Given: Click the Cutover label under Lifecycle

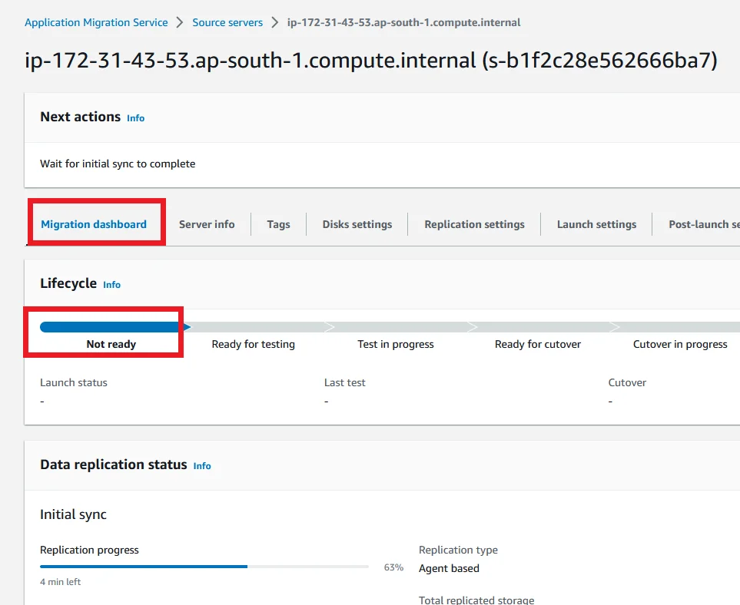Looking at the screenshot, I should (x=627, y=382).
